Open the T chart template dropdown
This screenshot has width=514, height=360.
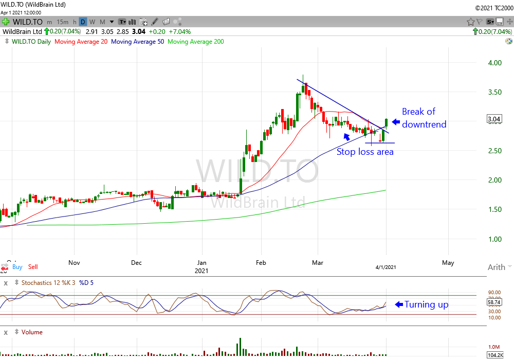[122, 22]
